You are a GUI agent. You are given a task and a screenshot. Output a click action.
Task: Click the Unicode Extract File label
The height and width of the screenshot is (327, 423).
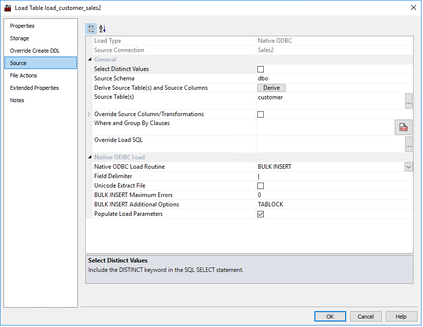[120, 186]
